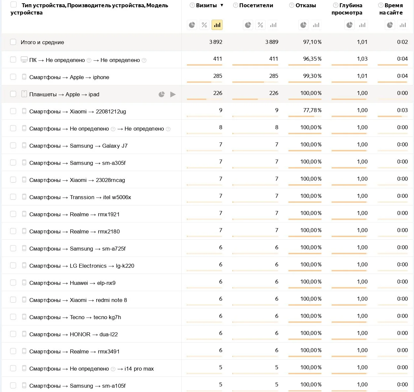Open Смартфоны Samsung Galaxy J7 row link
Viewport: 414px width, 392px height.
[x=78, y=146]
